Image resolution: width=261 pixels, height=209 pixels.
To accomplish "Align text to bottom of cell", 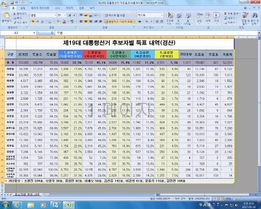I will click(x=90, y=15).
